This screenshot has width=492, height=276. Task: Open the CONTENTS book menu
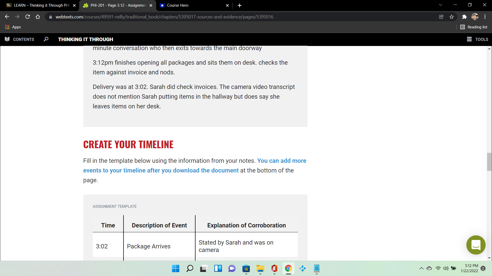click(19, 39)
